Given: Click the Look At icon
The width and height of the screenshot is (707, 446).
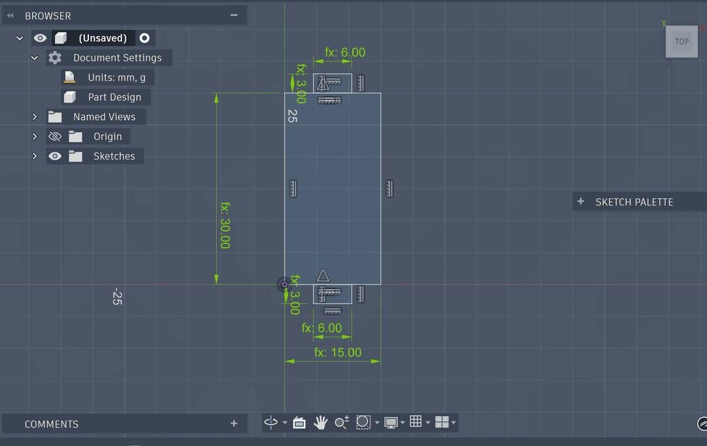Looking at the screenshot, I should pyautogui.click(x=299, y=422).
